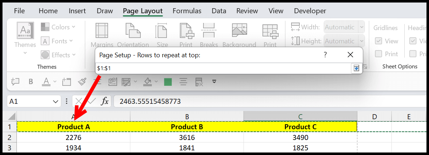Screen dimensions: 429x155
Task: Click the Bold icon in quick toolbar
Action: (x=31, y=82)
